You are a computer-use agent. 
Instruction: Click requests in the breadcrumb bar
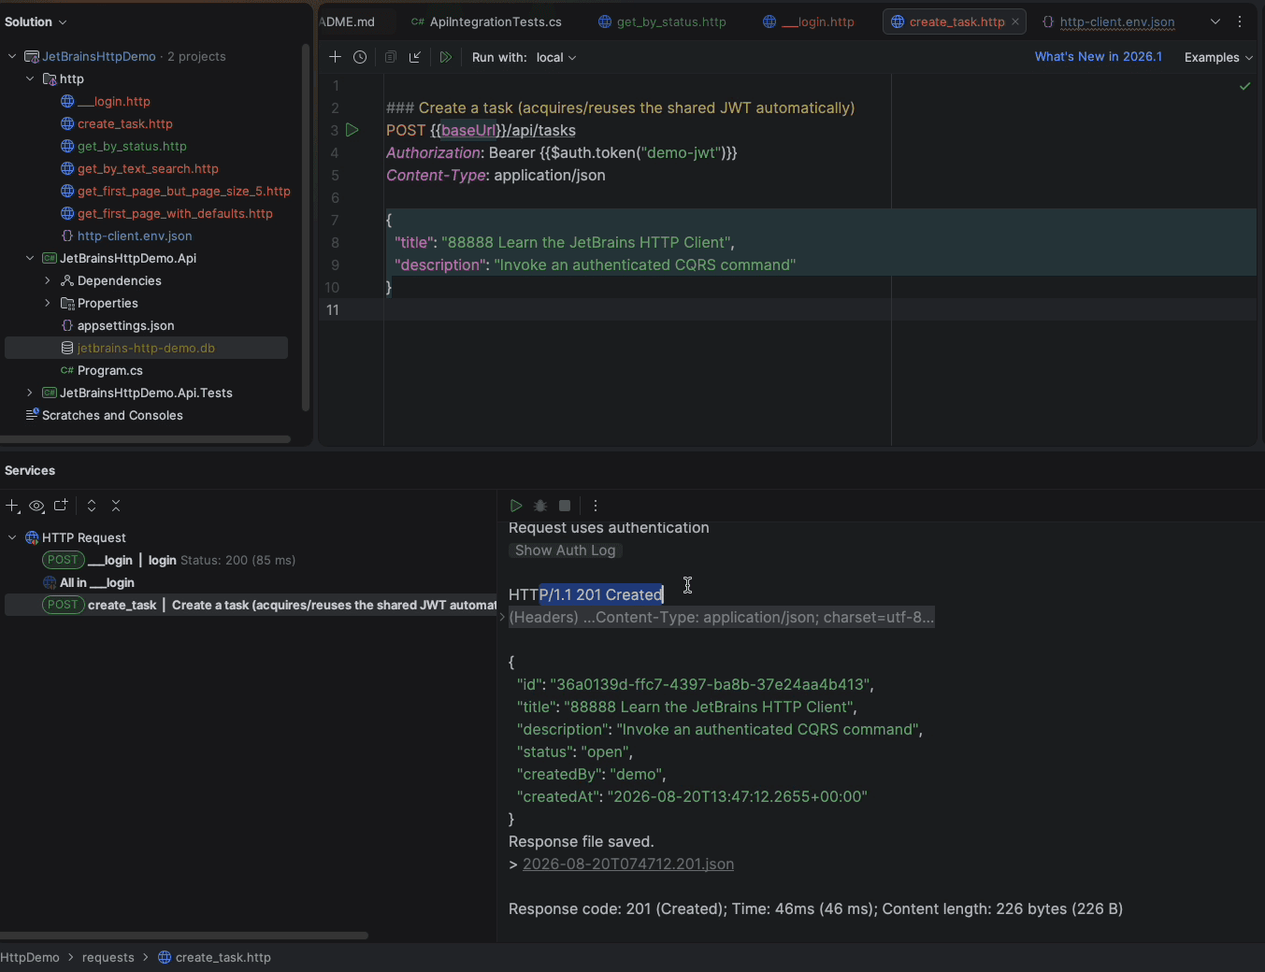tap(108, 957)
